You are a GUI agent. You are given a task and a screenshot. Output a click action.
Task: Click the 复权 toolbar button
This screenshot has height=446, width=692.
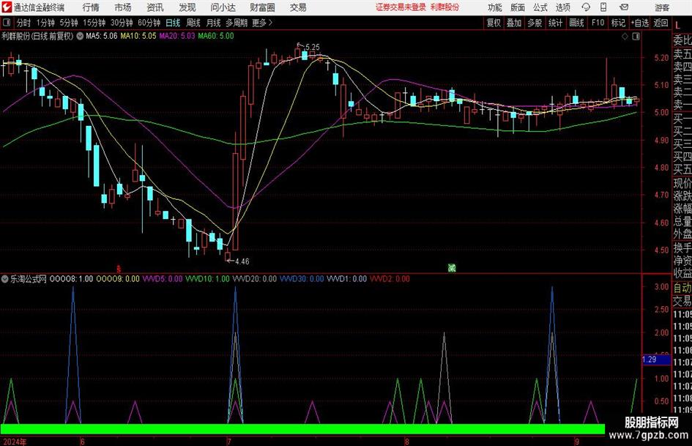click(x=494, y=23)
